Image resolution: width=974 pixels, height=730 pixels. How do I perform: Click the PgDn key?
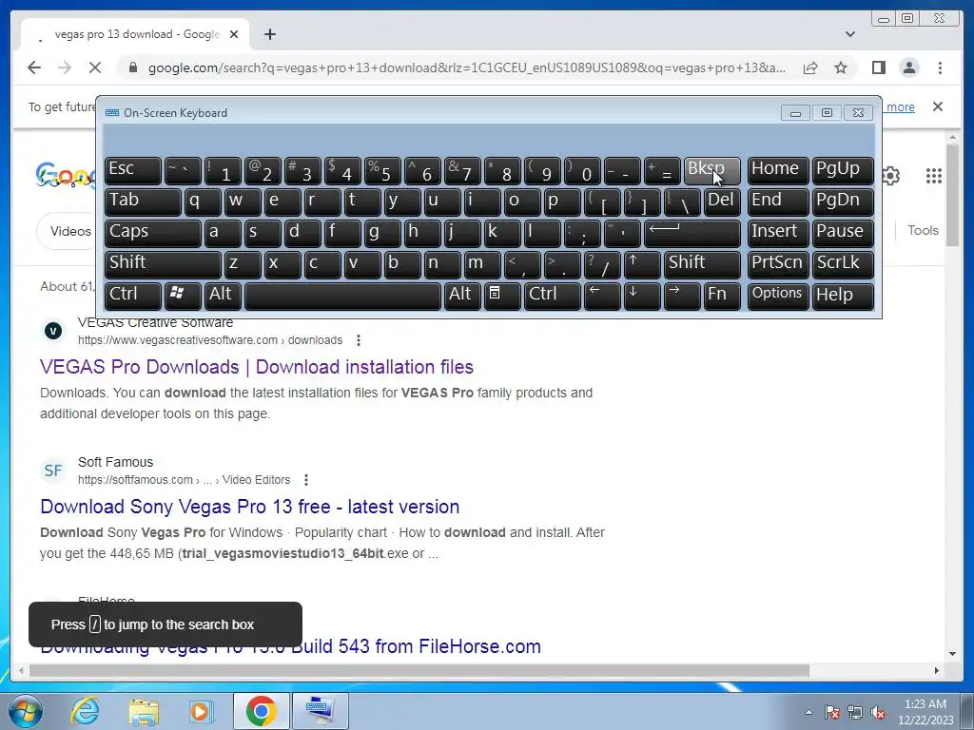pos(843,202)
